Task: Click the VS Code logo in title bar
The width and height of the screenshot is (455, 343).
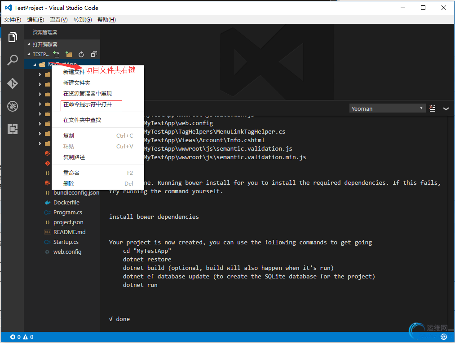Action: 9,8
